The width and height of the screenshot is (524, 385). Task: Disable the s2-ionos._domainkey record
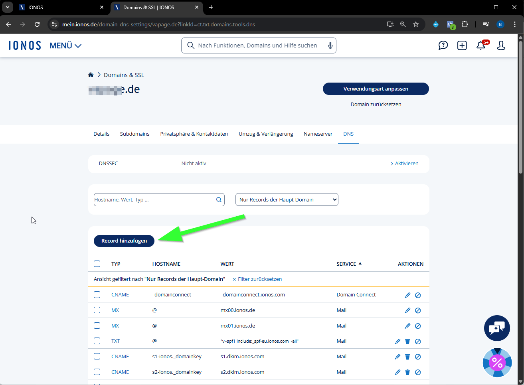(x=418, y=372)
